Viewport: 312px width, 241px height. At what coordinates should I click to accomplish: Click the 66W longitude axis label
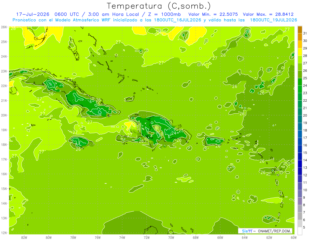pyautogui.click(x=220, y=237)
